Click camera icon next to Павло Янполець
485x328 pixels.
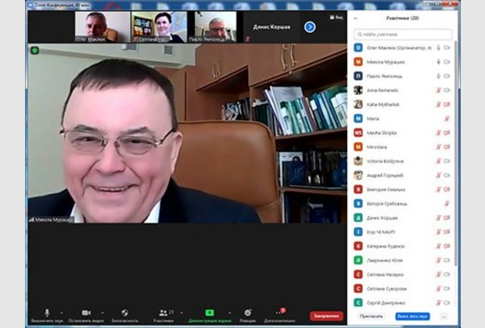click(x=447, y=77)
